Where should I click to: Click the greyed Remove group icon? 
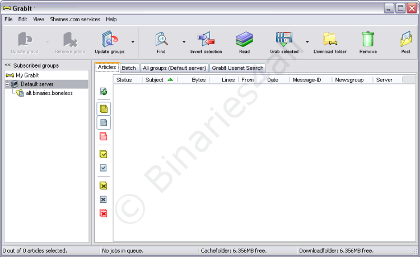point(70,39)
